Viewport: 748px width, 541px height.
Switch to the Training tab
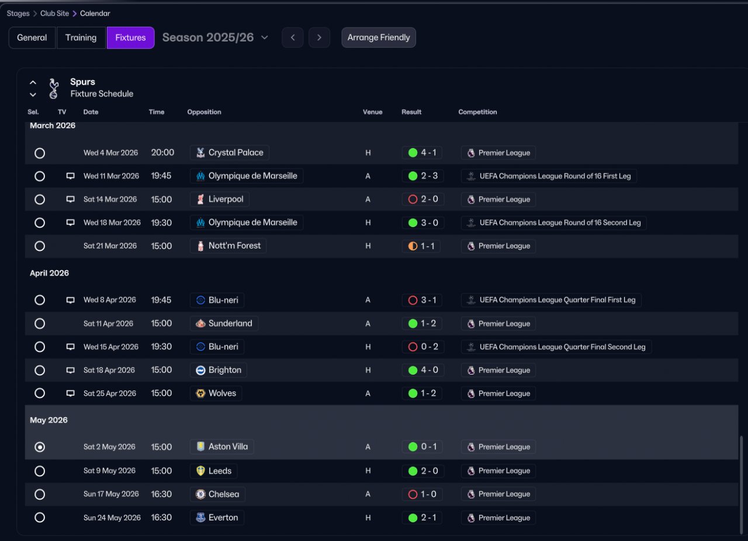(x=81, y=37)
